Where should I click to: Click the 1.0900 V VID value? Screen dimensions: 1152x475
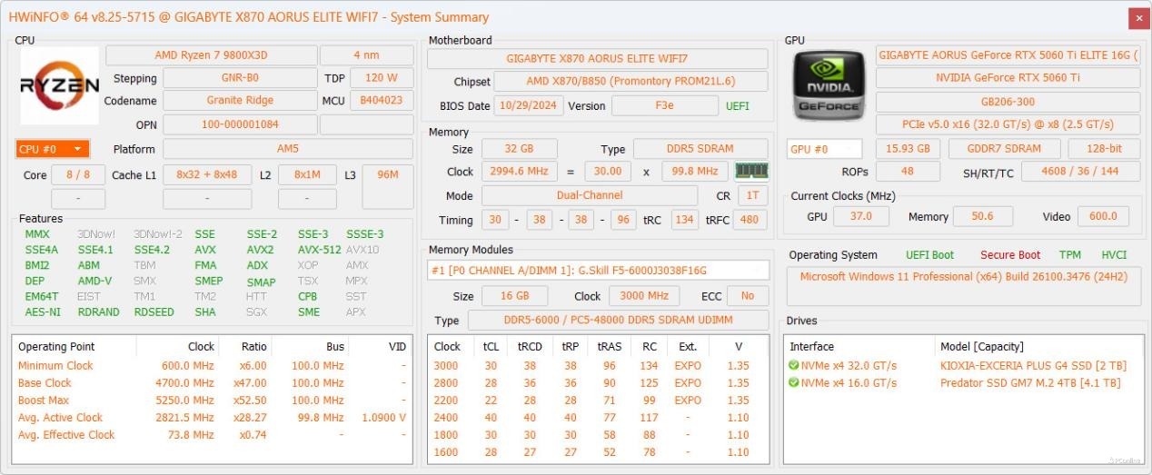[383, 418]
